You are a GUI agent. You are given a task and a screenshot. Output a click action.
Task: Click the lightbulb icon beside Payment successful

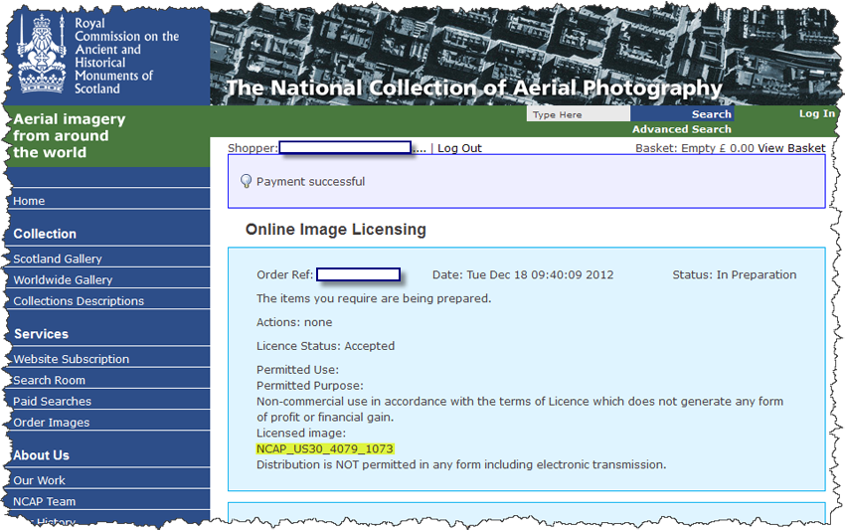tap(247, 181)
